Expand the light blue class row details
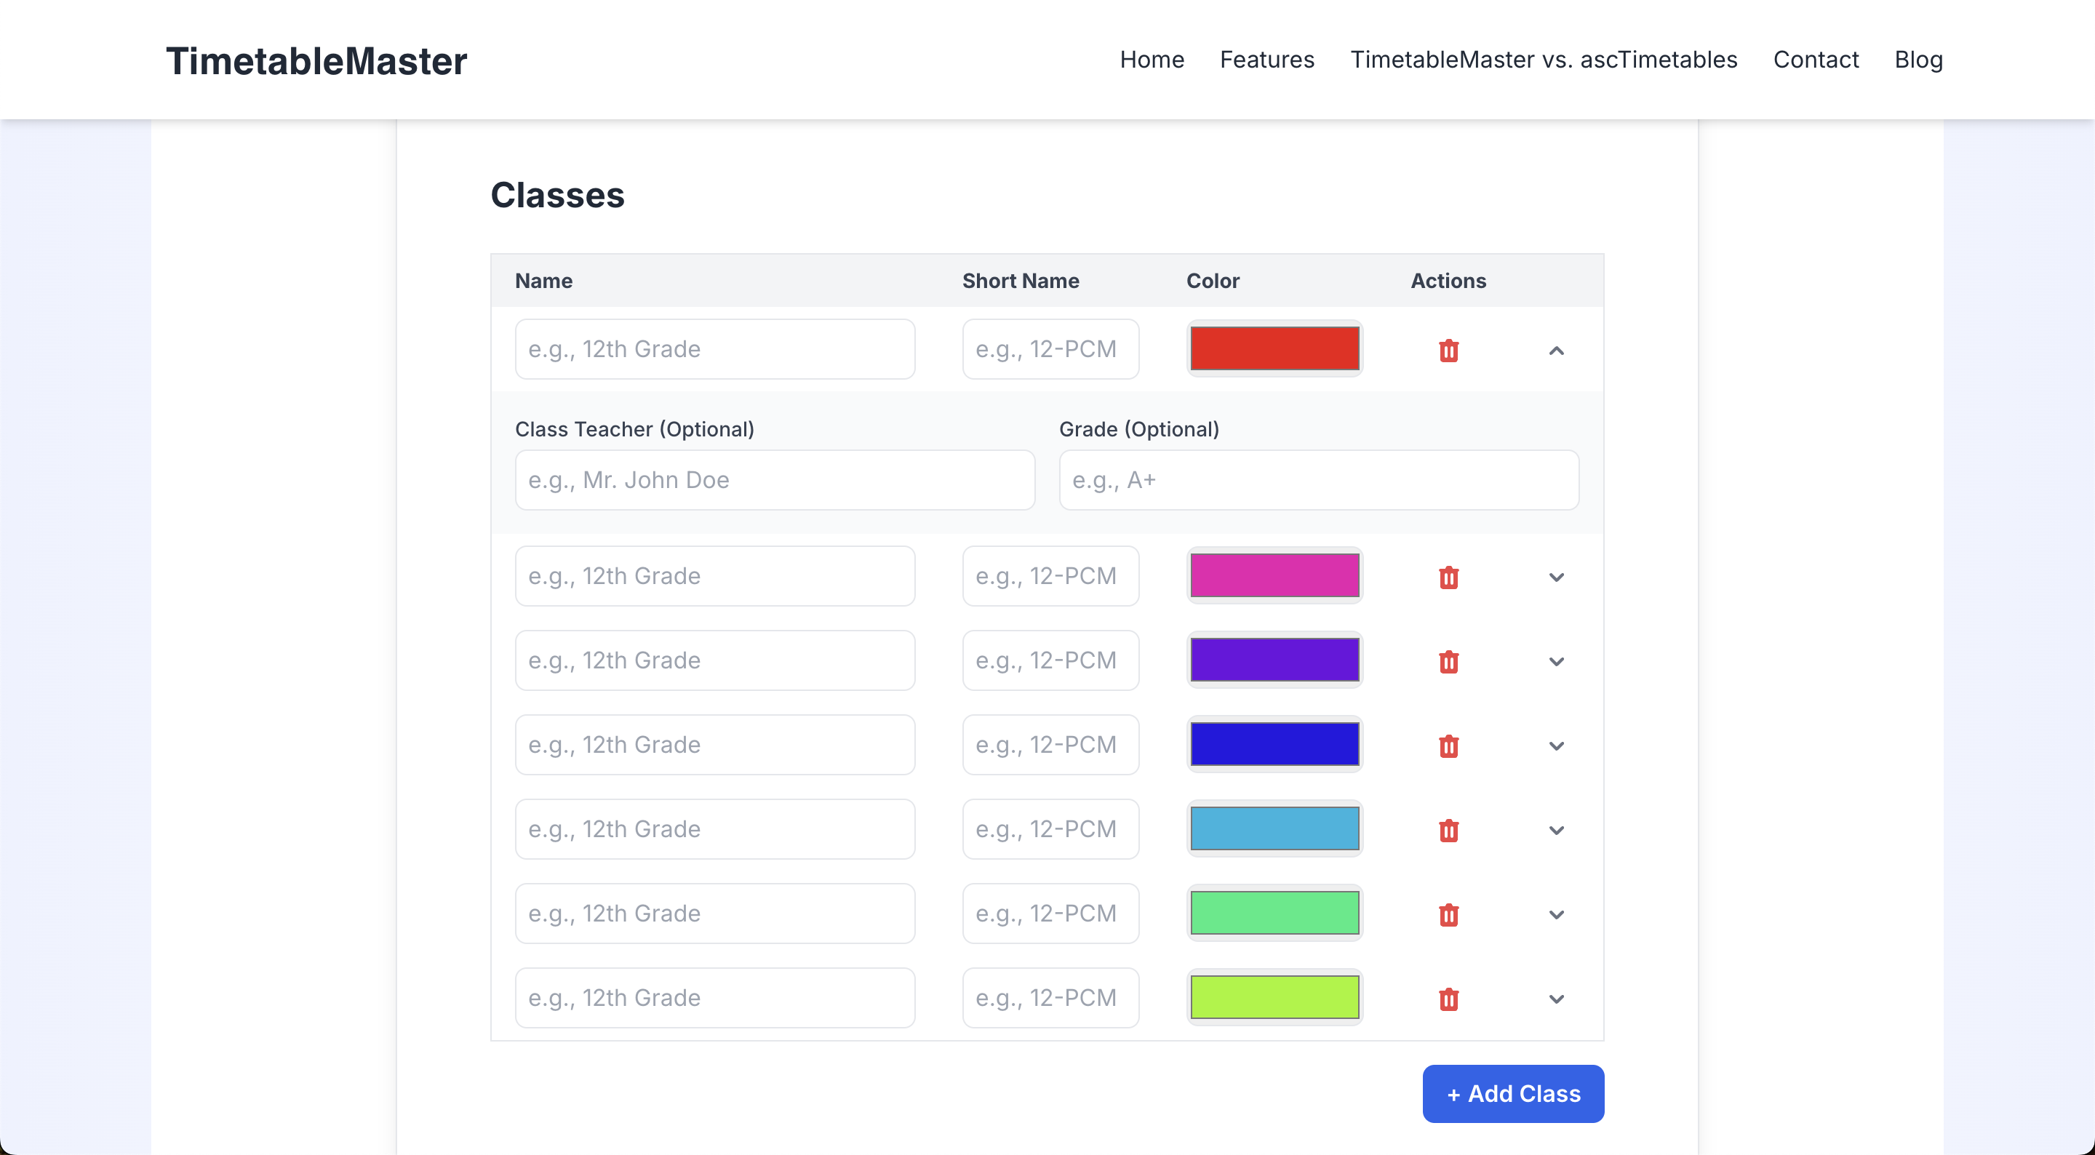Image resolution: width=2095 pixels, height=1155 pixels. point(1556,831)
